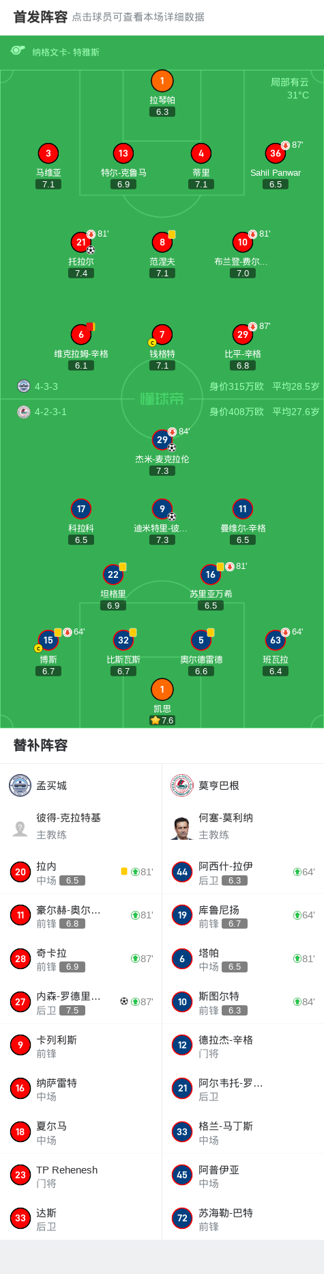
Task: Select goalkeeper 凯恩 with star rating
Action: point(162,689)
